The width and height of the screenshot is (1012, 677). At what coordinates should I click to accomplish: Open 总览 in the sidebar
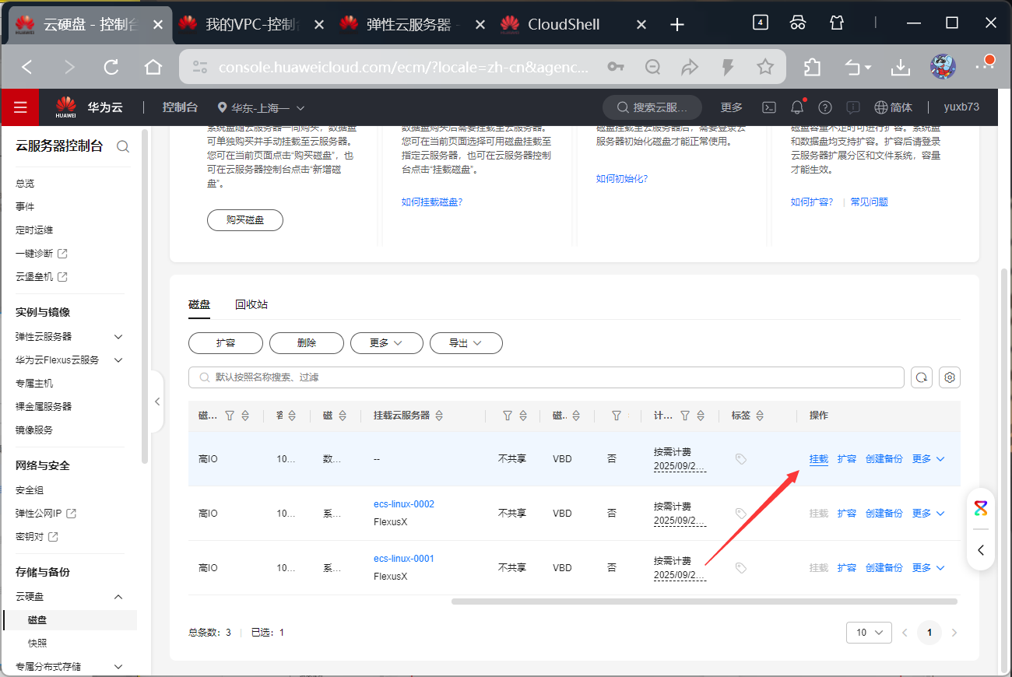(25, 184)
